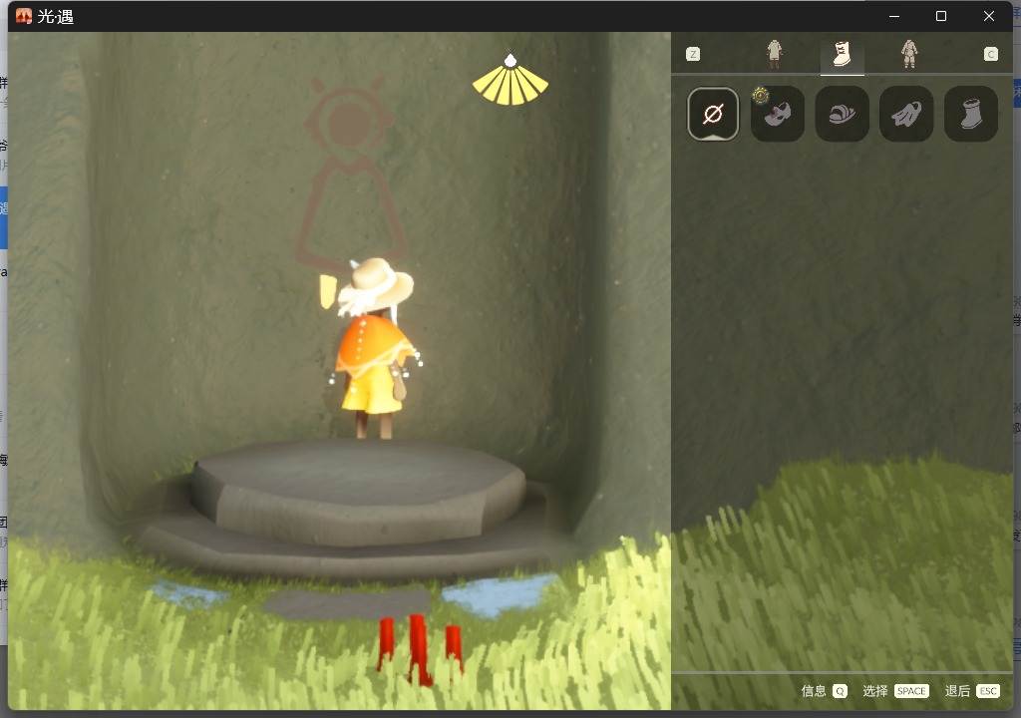This screenshot has width=1021, height=718.
Task: Select the no-shoes empty option
Action: (712, 114)
